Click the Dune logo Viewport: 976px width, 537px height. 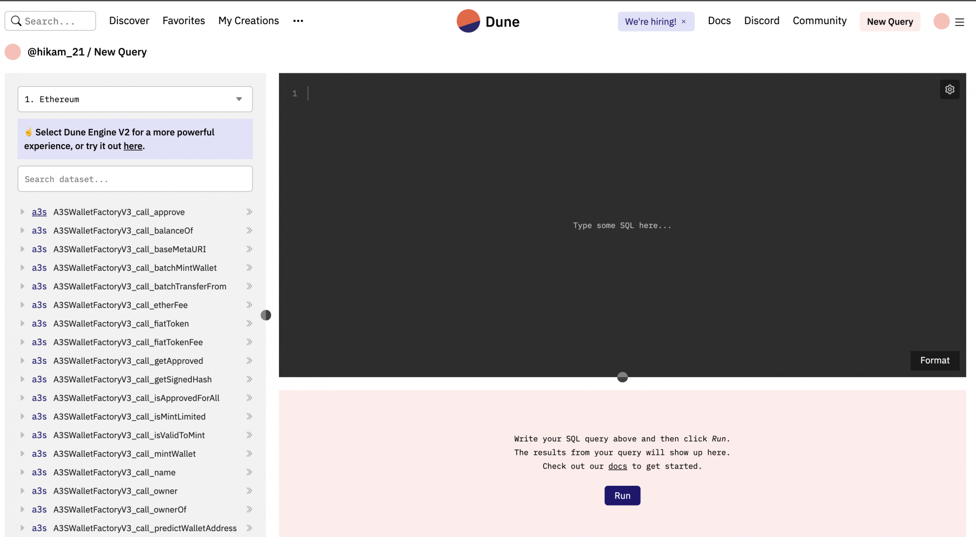pyautogui.click(x=488, y=21)
